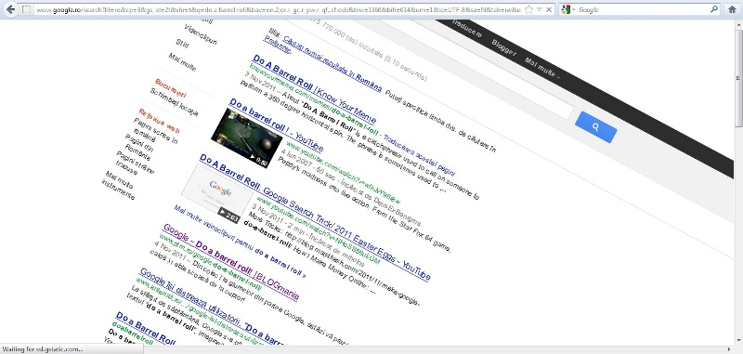Click the magnifier in browser search box
The height and width of the screenshot is (354, 743).
coord(713,9)
